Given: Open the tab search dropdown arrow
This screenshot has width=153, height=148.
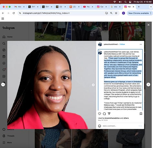Looking at the screenshot, I should pos(151,7).
